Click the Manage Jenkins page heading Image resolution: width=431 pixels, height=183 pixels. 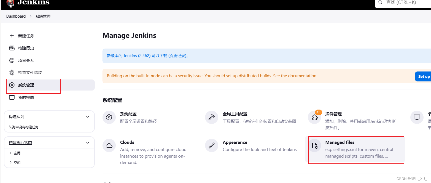click(129, 36)
